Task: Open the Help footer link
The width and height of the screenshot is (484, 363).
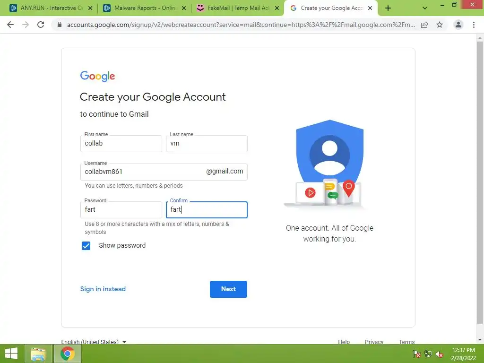Action: [344, 342]
